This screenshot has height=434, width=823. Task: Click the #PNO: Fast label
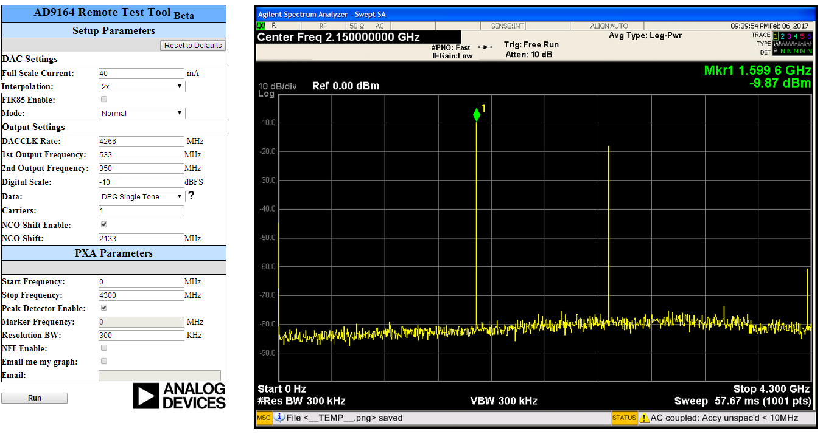pos(451,47)
